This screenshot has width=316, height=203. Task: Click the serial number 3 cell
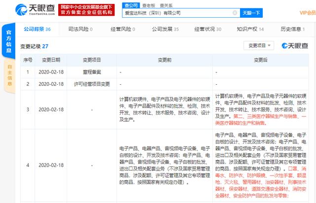(x=28, y=110)
